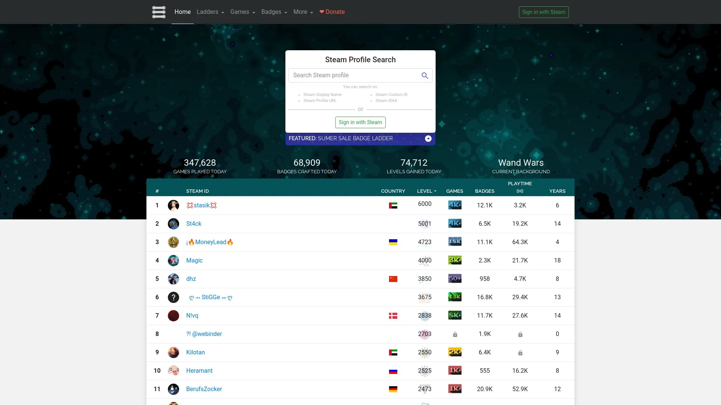Click the lock icon in webinder's playtime column
Screen dimensions: 721x405
pyautogui.click(x=520, y=334)
